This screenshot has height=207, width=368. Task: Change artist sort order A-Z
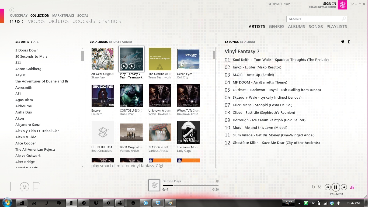click(36, 42)
